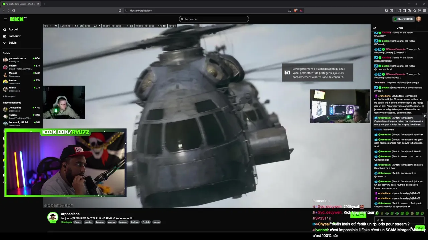Click the hOltes chat username

point(378,129)
